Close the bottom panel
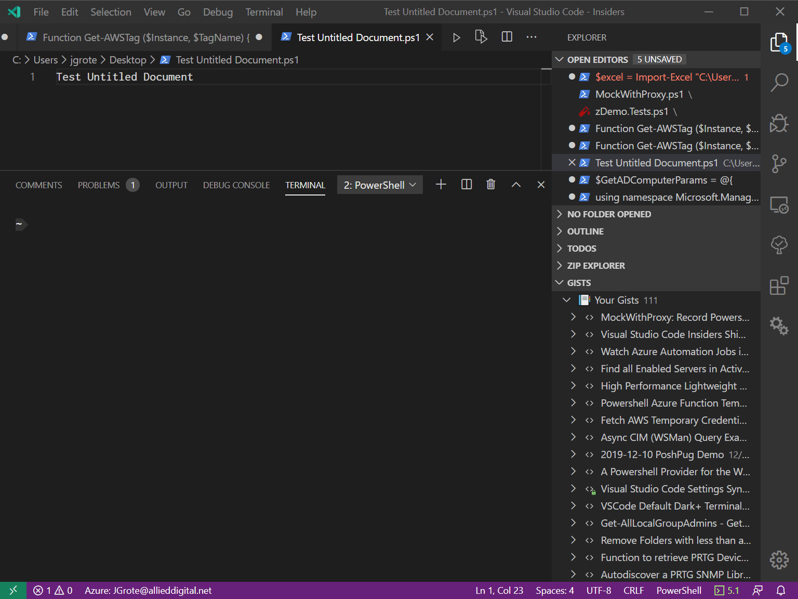Viewport: 798px width, 599px height. 541,185
